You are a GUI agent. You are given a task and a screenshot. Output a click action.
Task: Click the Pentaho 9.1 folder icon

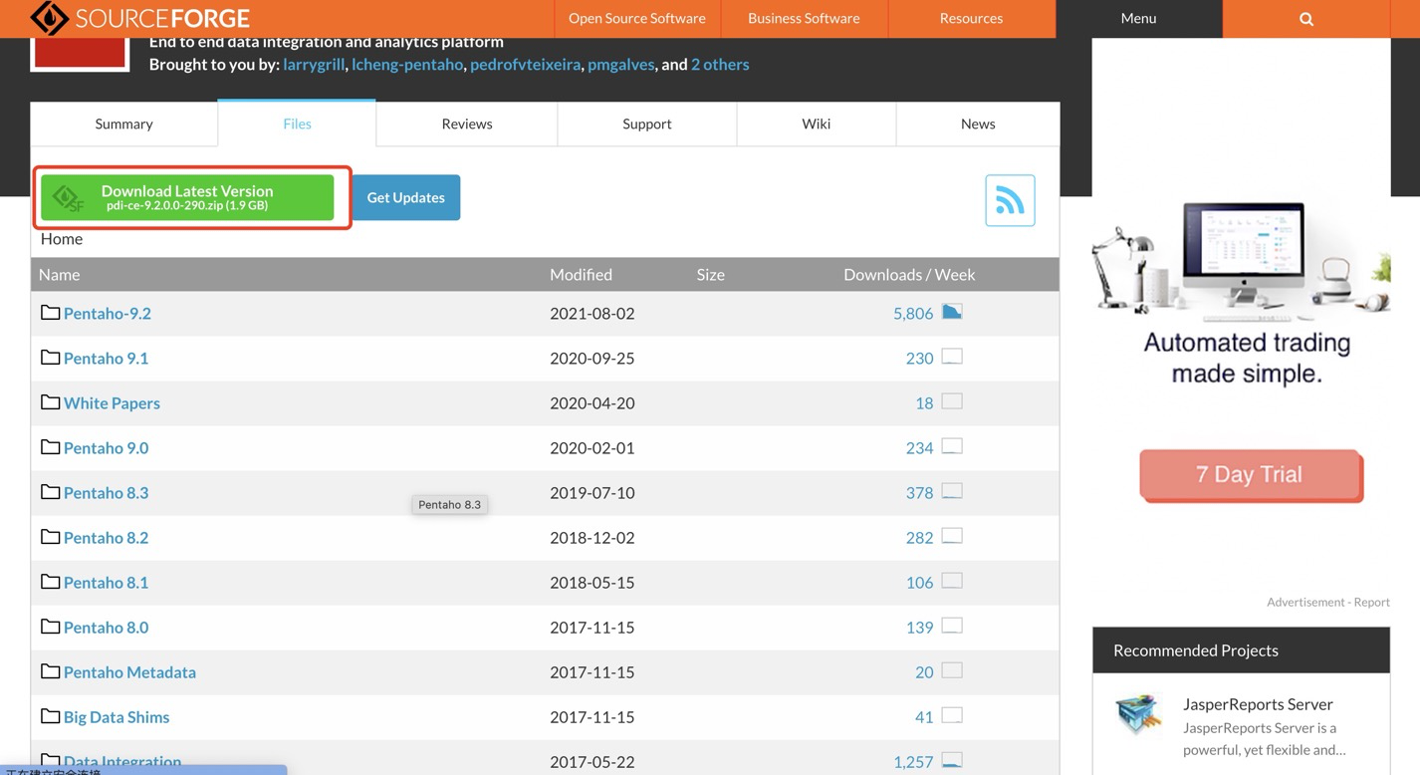(x=50, y=358)
